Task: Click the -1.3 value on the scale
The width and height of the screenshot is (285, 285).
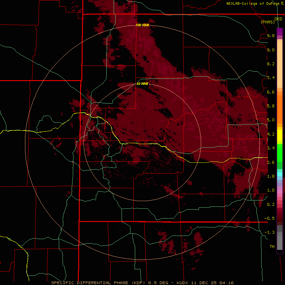Action: point(269,232)
